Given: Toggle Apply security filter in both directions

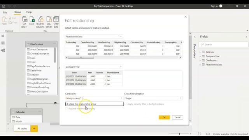Looking at the screenshot, I should coord(126,104).
